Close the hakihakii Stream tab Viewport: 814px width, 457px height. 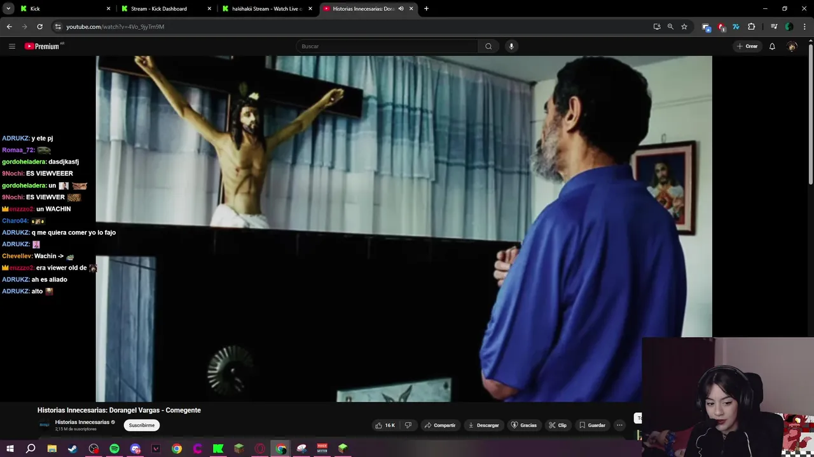[x=310, y=8]
